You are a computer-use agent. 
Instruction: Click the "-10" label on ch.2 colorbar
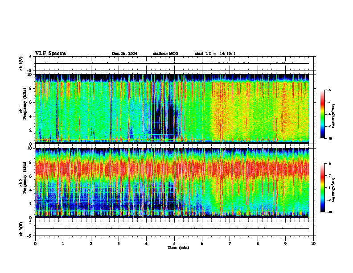[329, 212]
